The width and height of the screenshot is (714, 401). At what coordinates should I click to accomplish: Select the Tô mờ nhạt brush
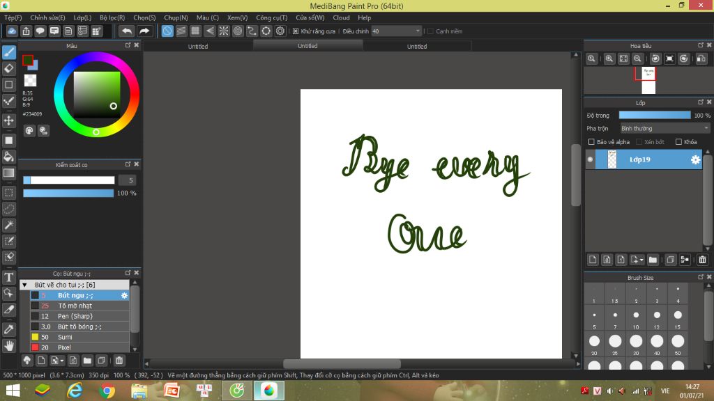(79, 306)
